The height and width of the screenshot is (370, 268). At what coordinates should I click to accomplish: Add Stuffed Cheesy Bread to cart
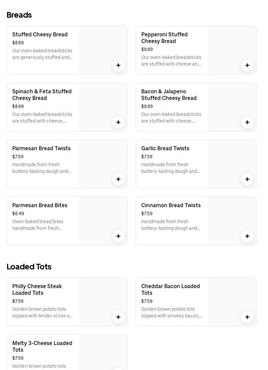point(118,65)
